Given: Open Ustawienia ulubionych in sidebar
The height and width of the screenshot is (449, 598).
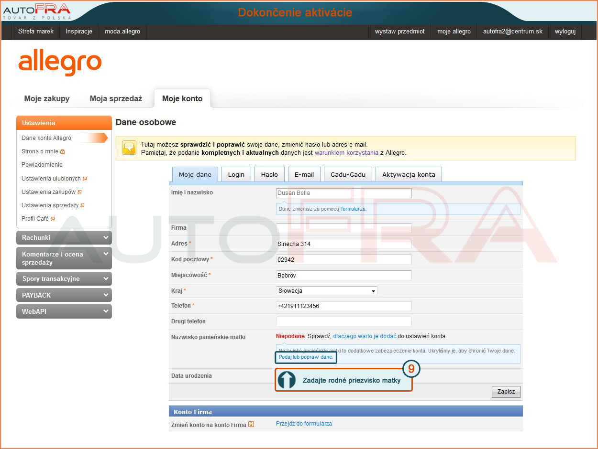Looking at the screenshot, I should [x=51, y=179].
